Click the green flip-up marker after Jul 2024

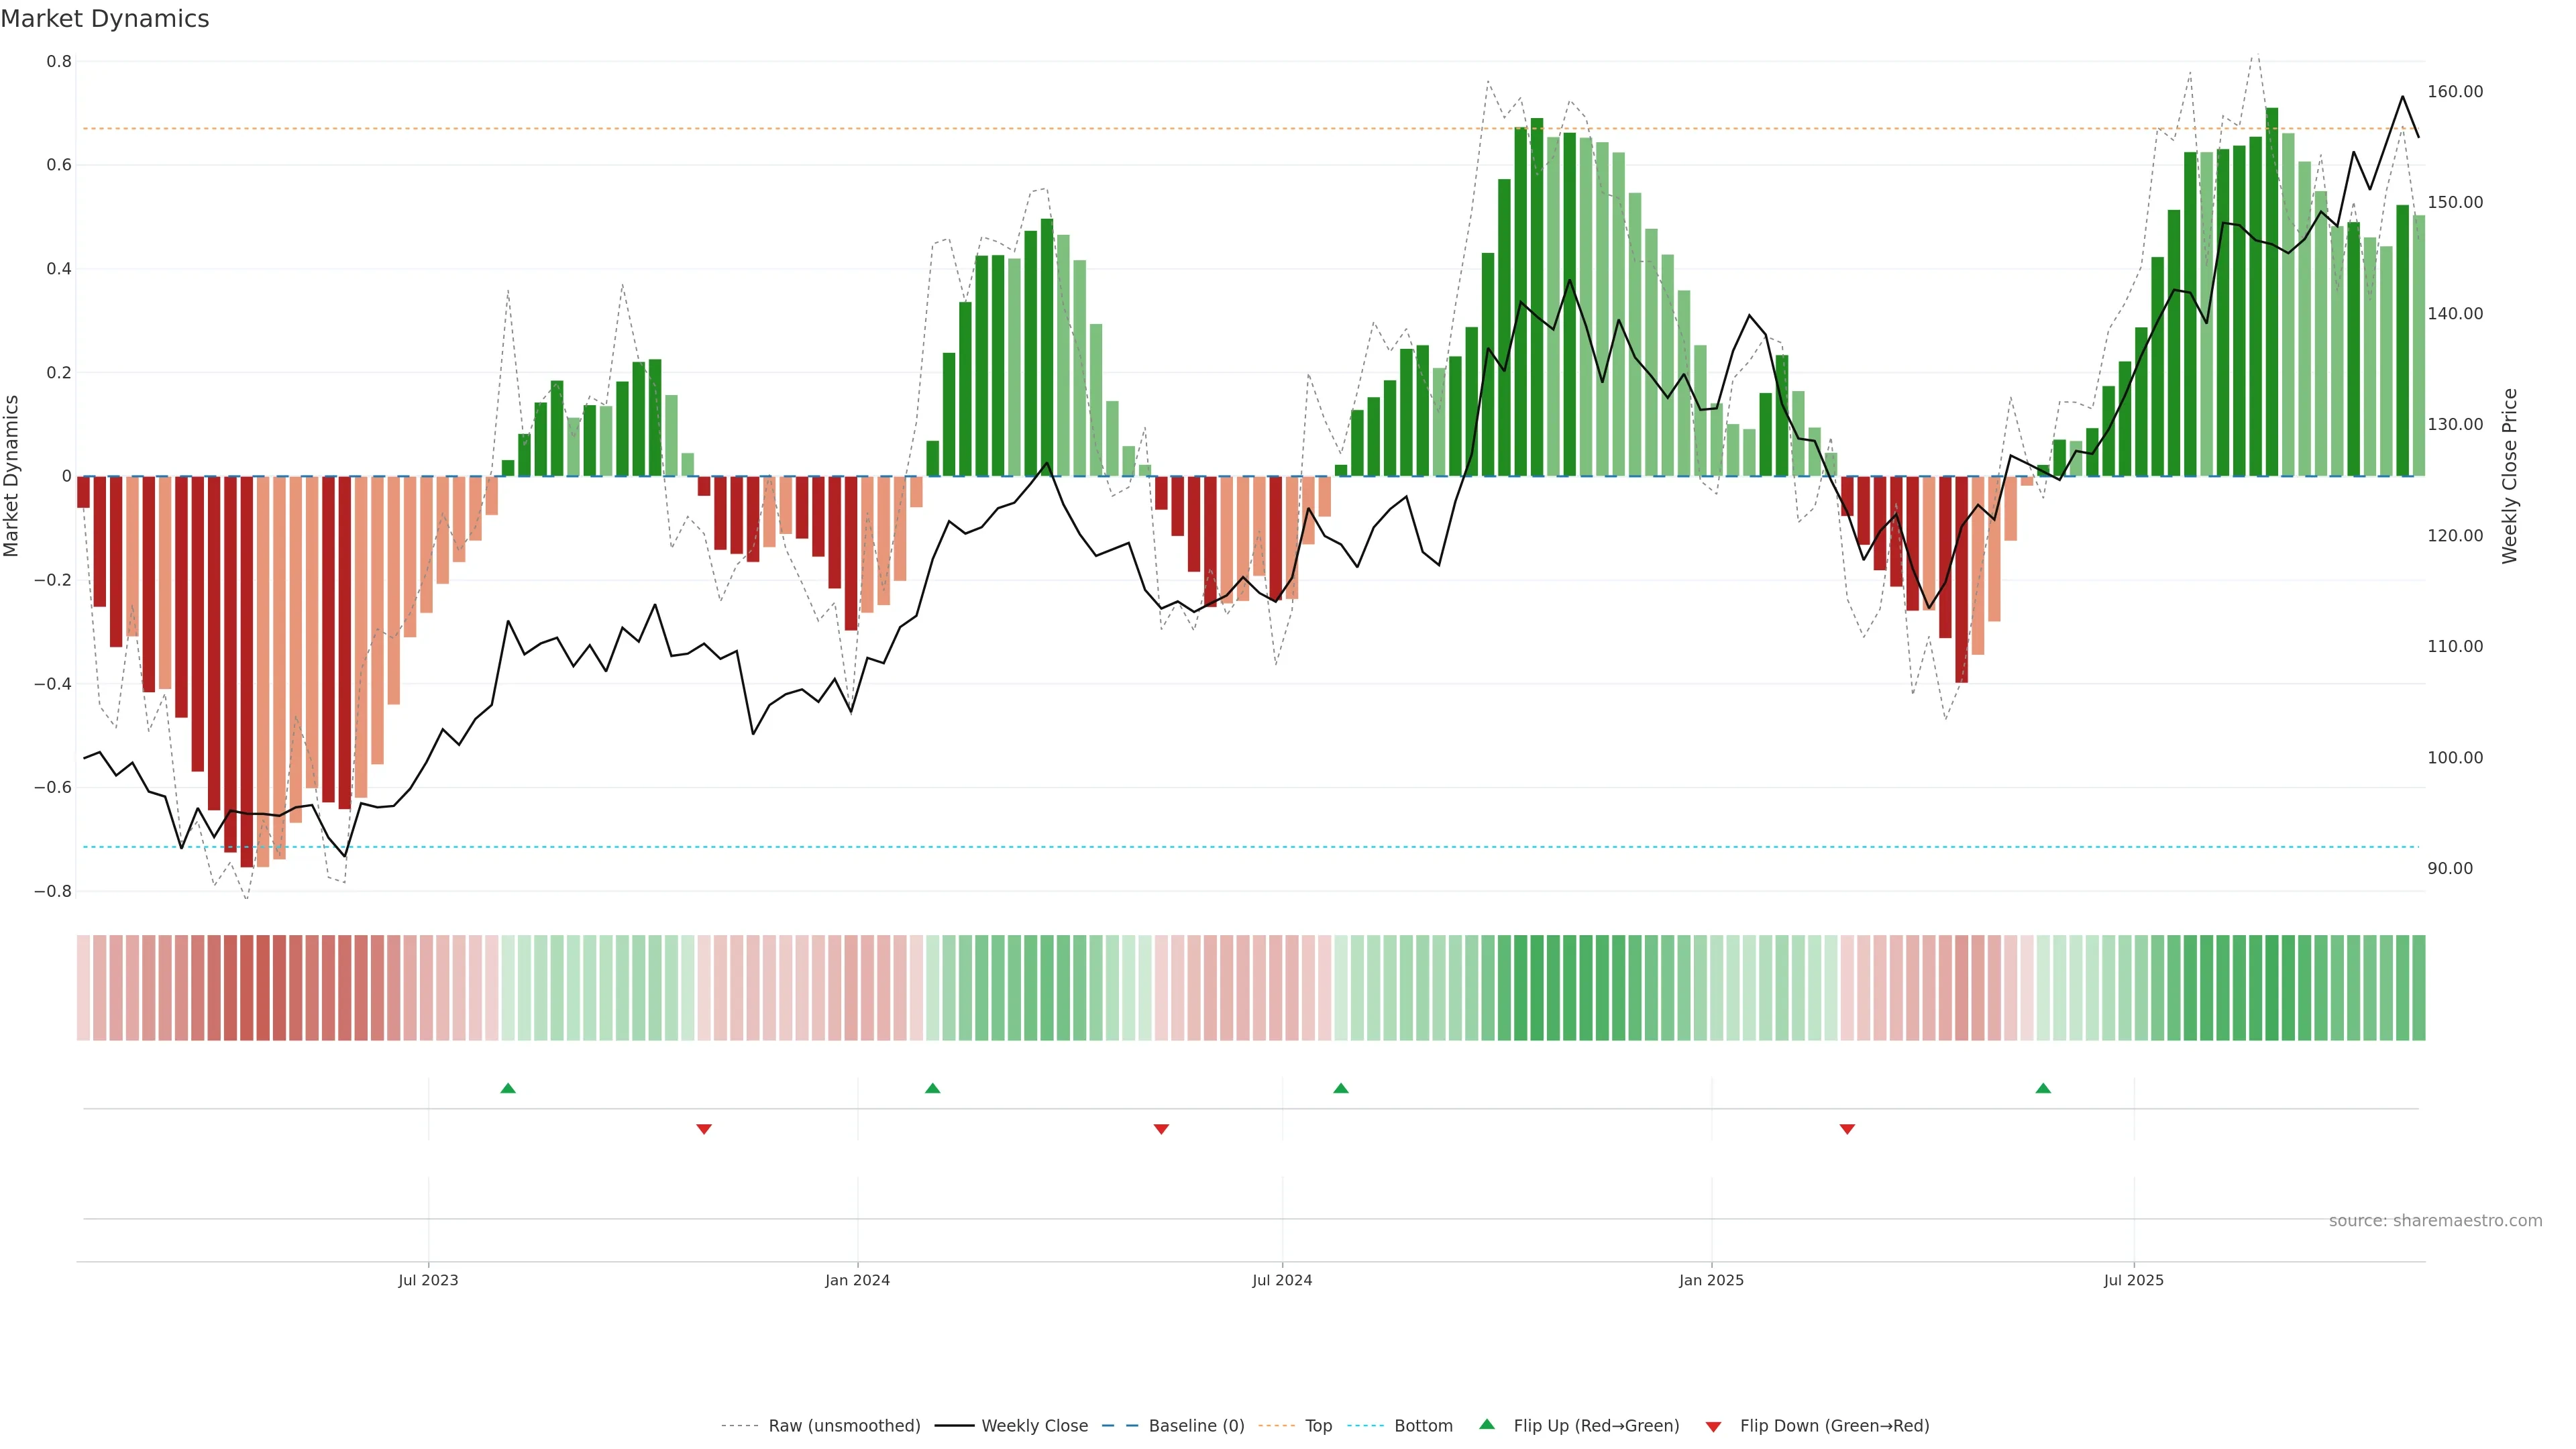click(x=1341, y=1088)
